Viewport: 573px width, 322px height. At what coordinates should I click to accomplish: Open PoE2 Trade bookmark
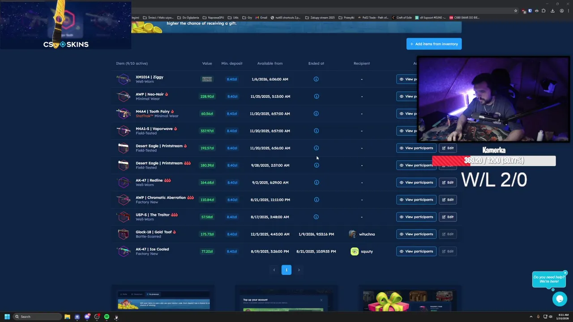(x=373, y=17)
